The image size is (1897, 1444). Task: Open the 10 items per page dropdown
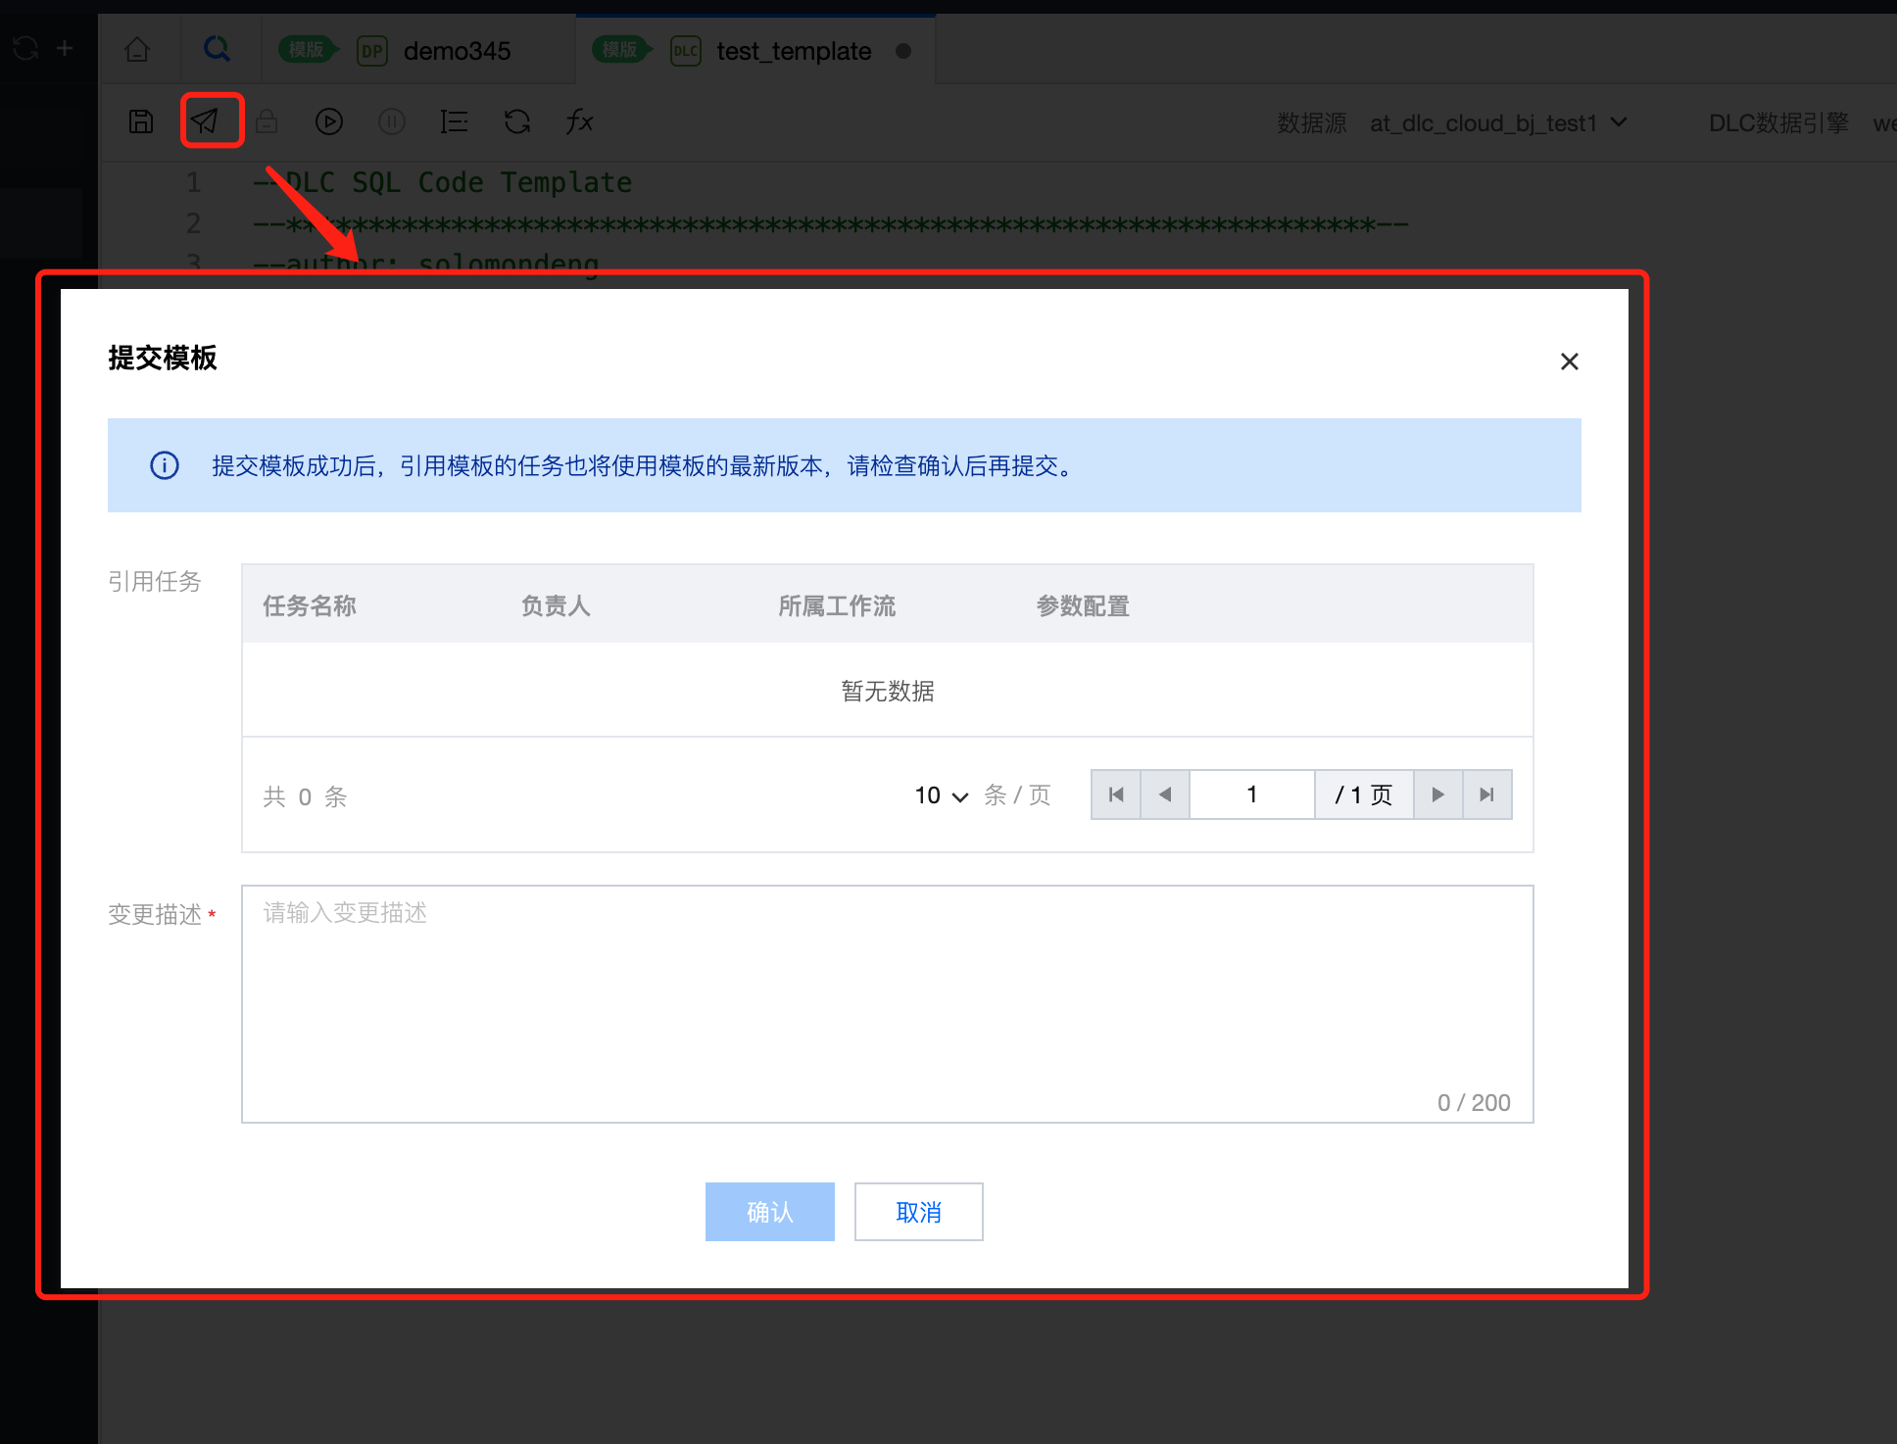(x=941, y=795)
